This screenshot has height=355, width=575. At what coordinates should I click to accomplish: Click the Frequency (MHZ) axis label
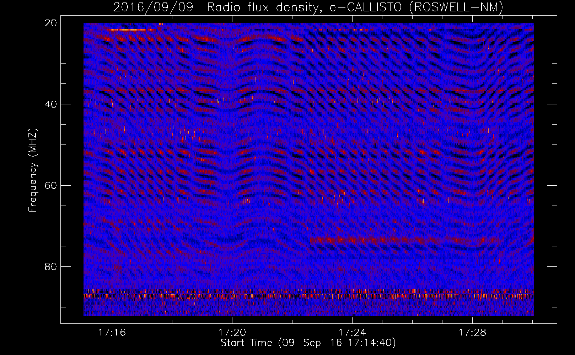pos(33,170)
